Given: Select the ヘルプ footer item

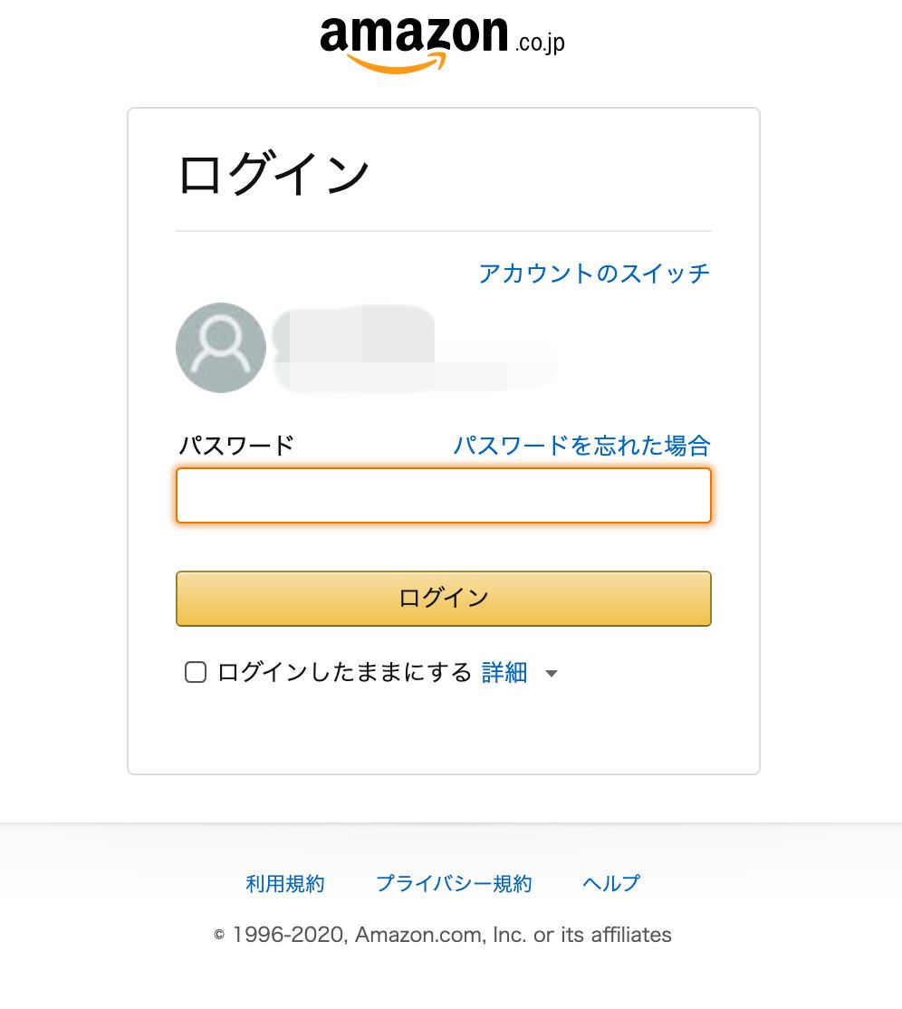Looking at the screenshot, I should click(611, 884).
